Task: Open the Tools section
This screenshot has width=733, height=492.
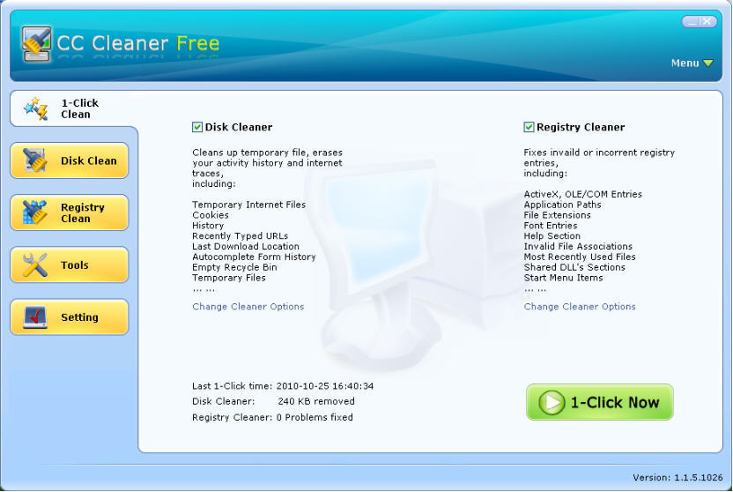Action: (70, 265)
